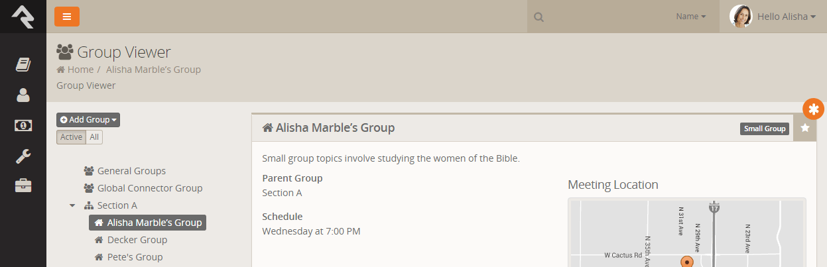The height and width of the screenshot is (267, 827).
Task: Show Active groups only
Action: pos(72,137)
